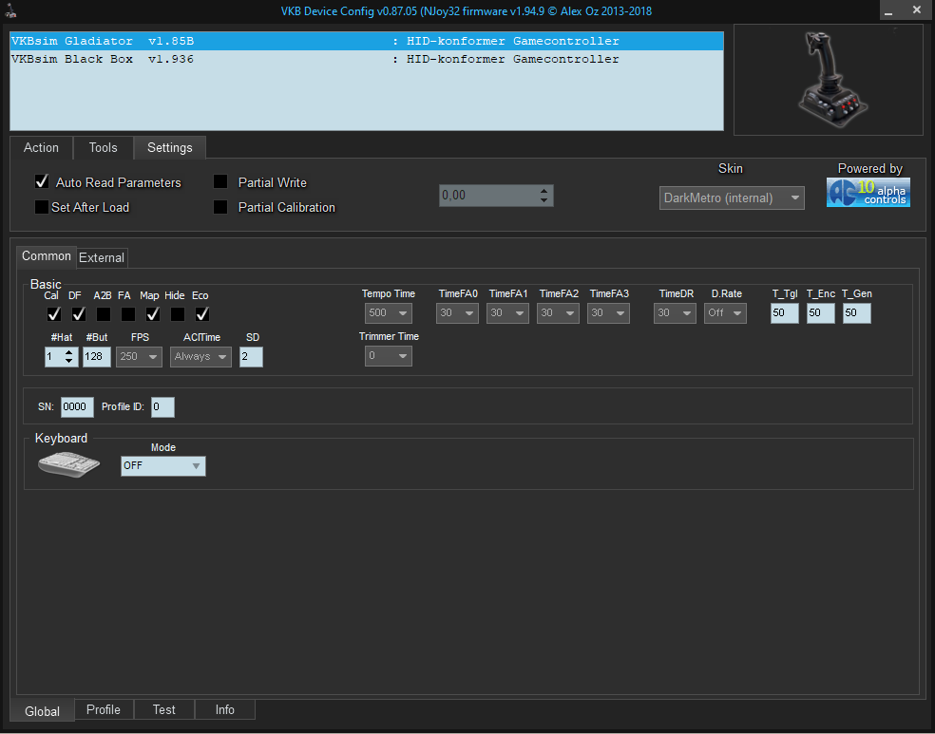
Task: Uncheck Auto Read Parameters
Action: click(42, 182)
